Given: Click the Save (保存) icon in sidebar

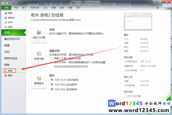Looking at the screenshot, I should [6, 13].
